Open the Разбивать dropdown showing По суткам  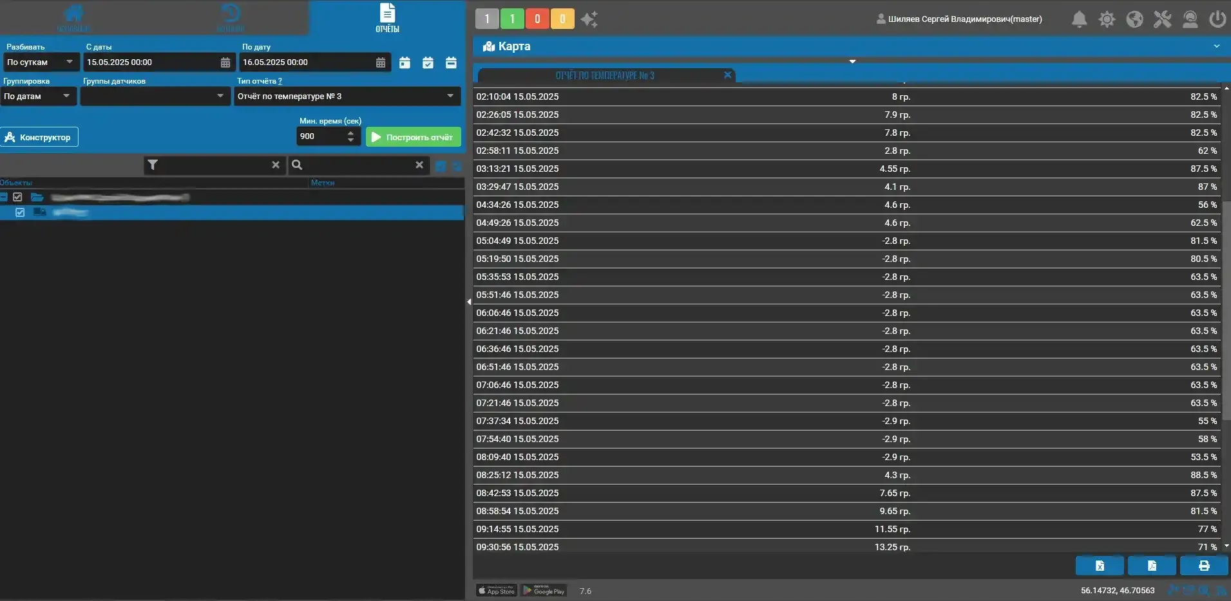coord(40,62)
